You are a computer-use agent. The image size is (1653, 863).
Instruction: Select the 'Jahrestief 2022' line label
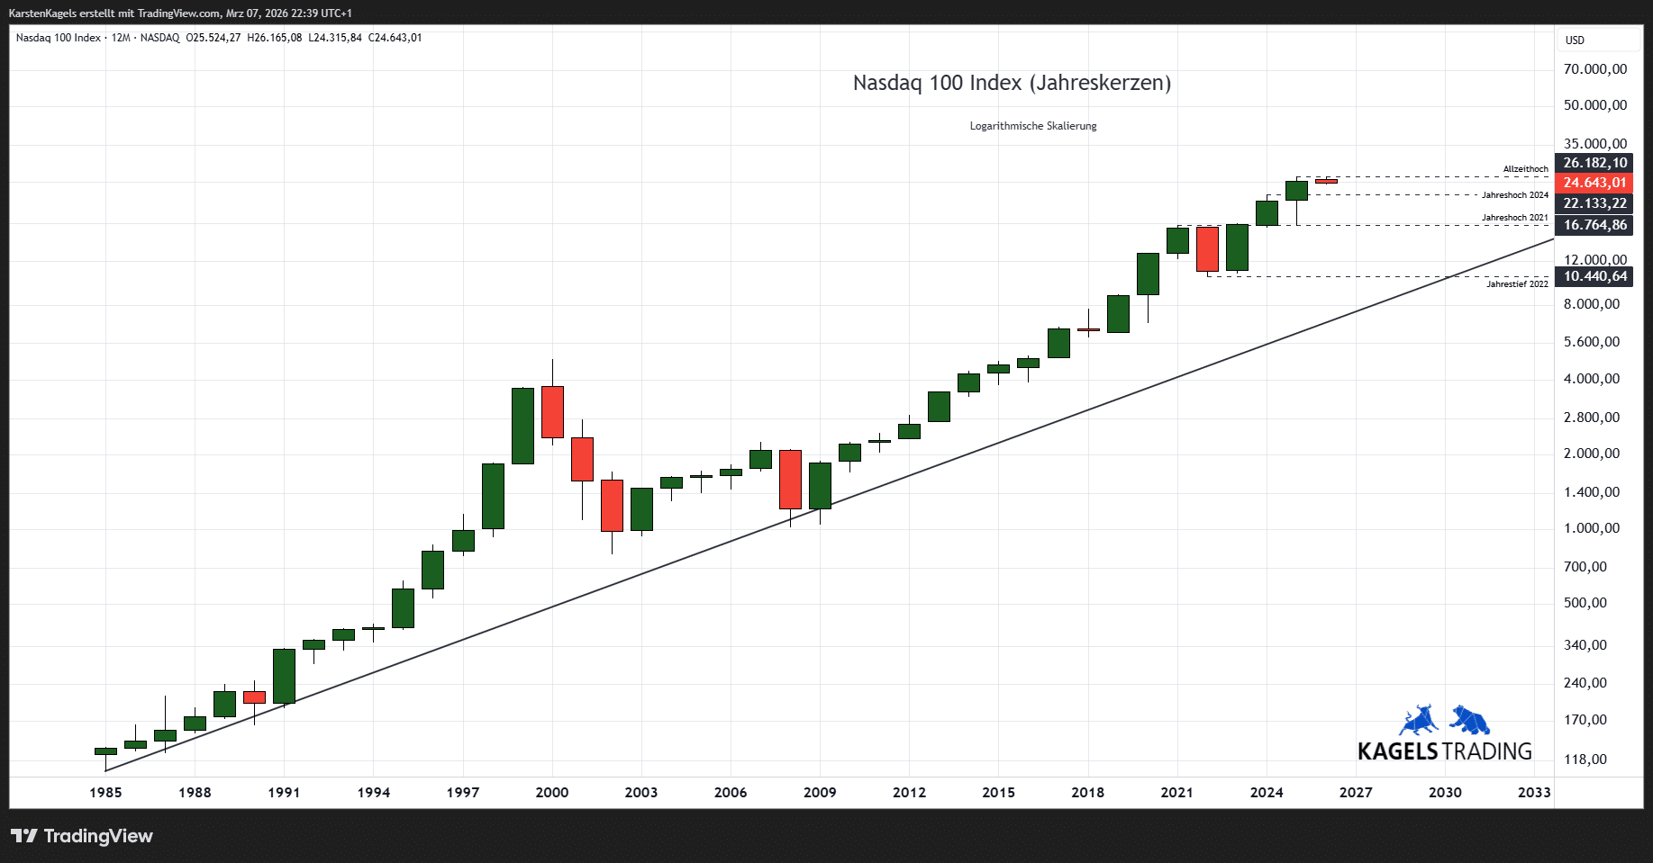coord(1517,284)
